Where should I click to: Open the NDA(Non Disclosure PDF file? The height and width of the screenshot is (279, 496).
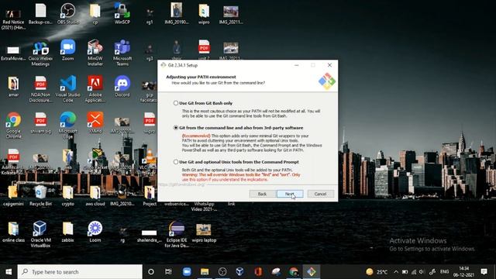point(40,89)
